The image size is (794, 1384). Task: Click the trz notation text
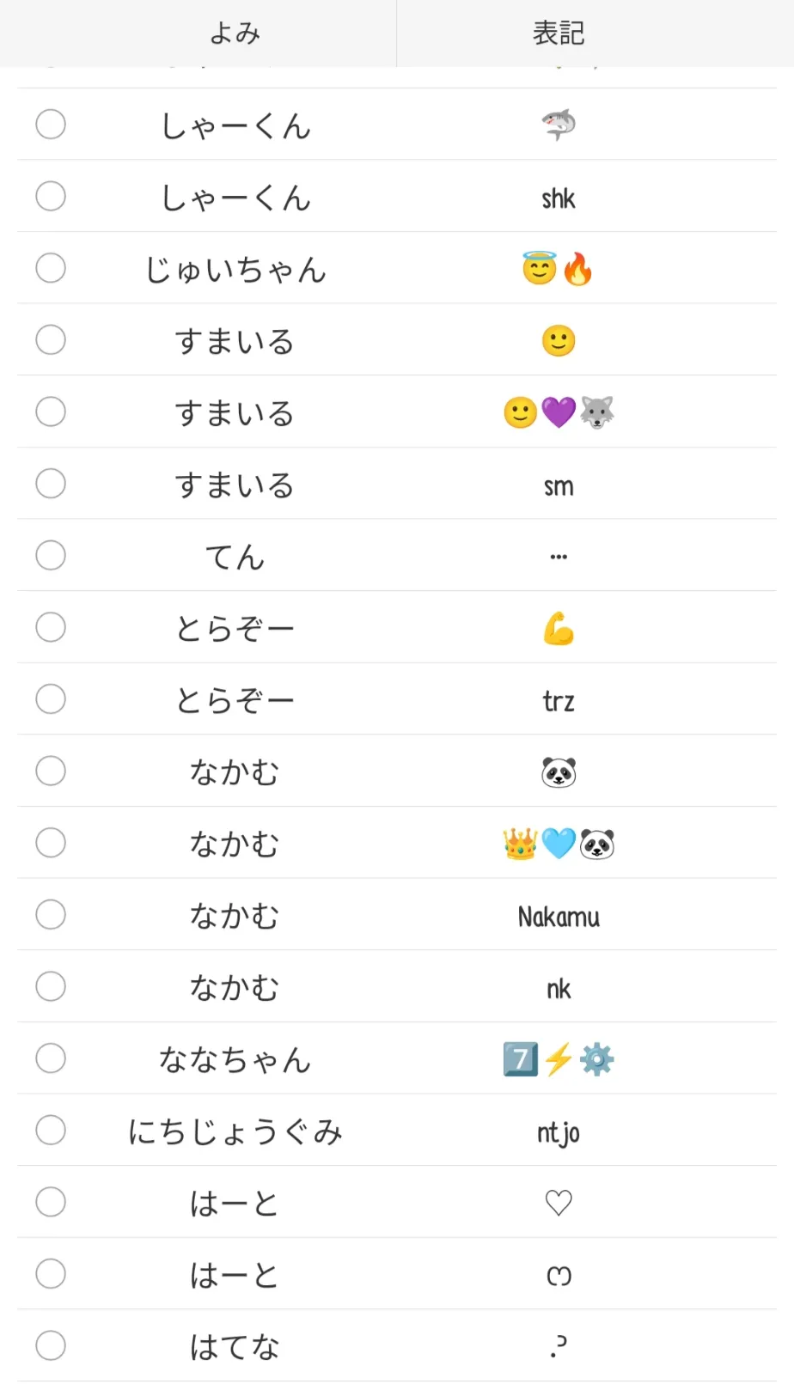pos(559,701)
